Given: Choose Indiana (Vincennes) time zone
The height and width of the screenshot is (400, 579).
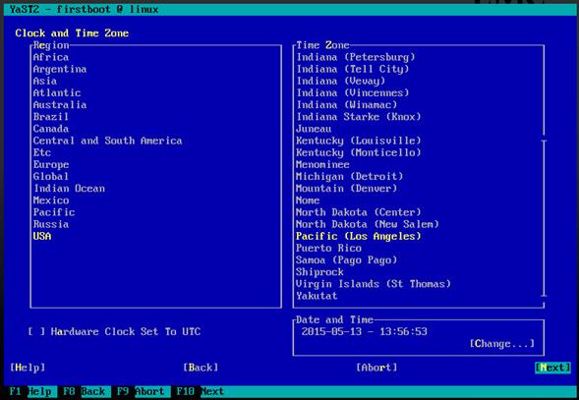Looking at the screenshot, I should click(x=353, y=92).
